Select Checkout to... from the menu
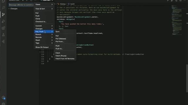 (44, 22)
